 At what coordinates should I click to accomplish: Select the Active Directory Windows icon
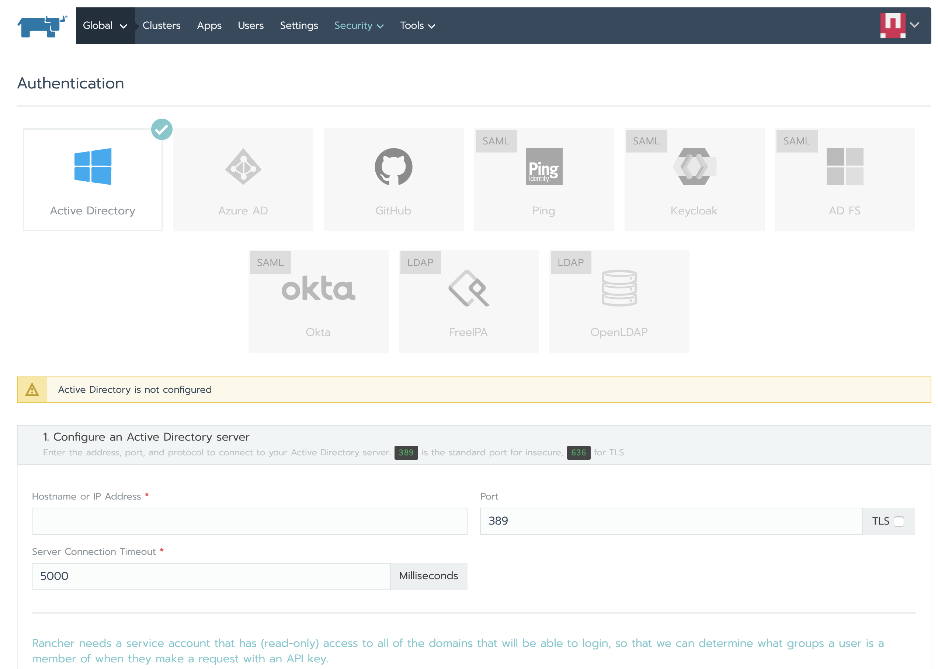point(92,167)
